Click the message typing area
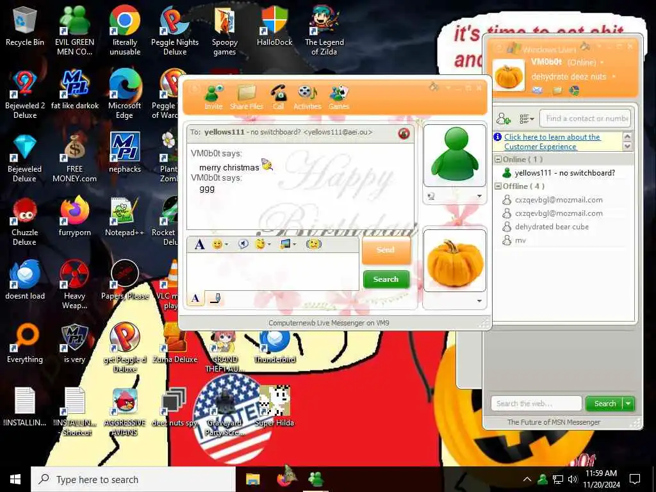 [x=273, y=272]
